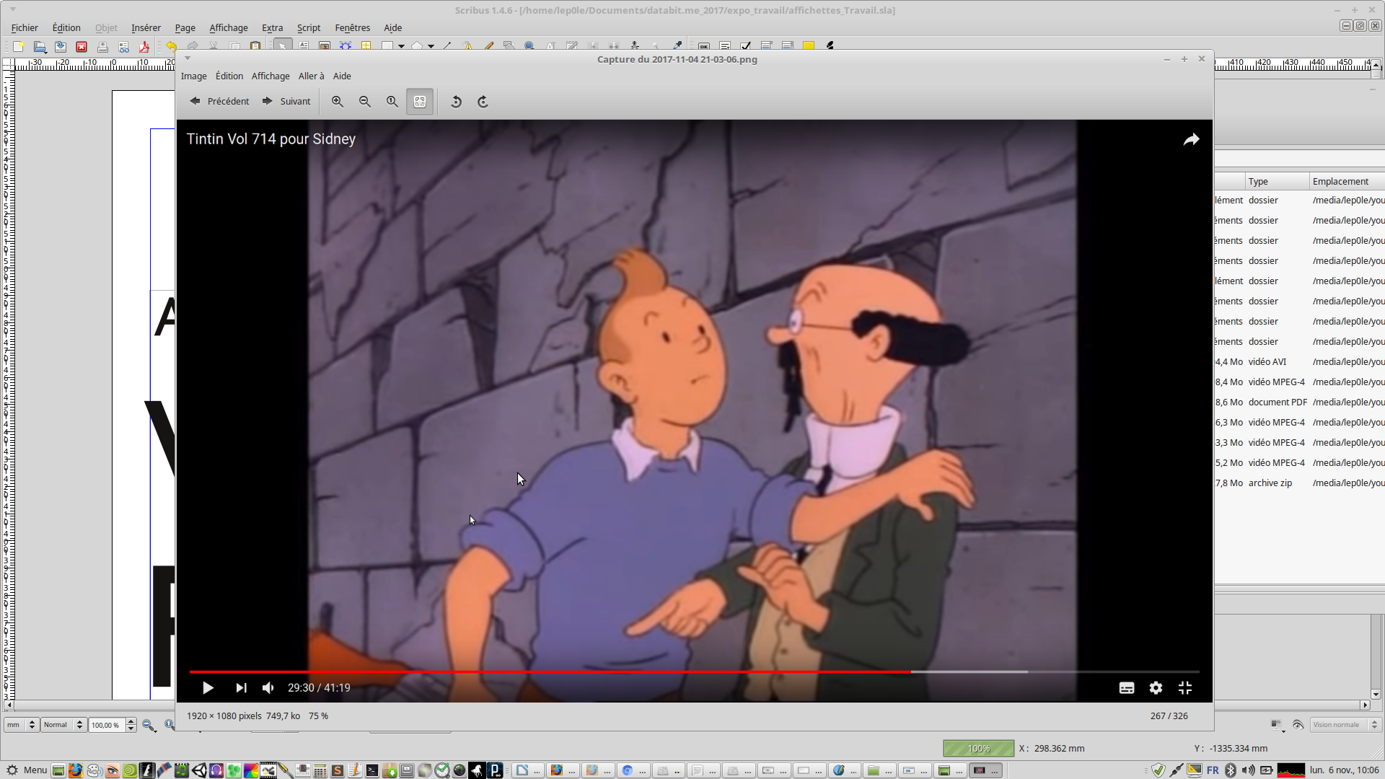Open Scribus Fenêtres menu
The width and height of the screenshot is (1385, 779).
coord(352,28)
